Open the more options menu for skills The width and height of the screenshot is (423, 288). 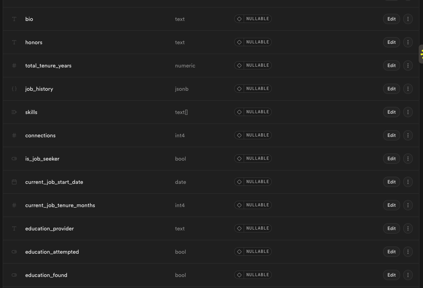pyautogui.click(x=408, y=112)
